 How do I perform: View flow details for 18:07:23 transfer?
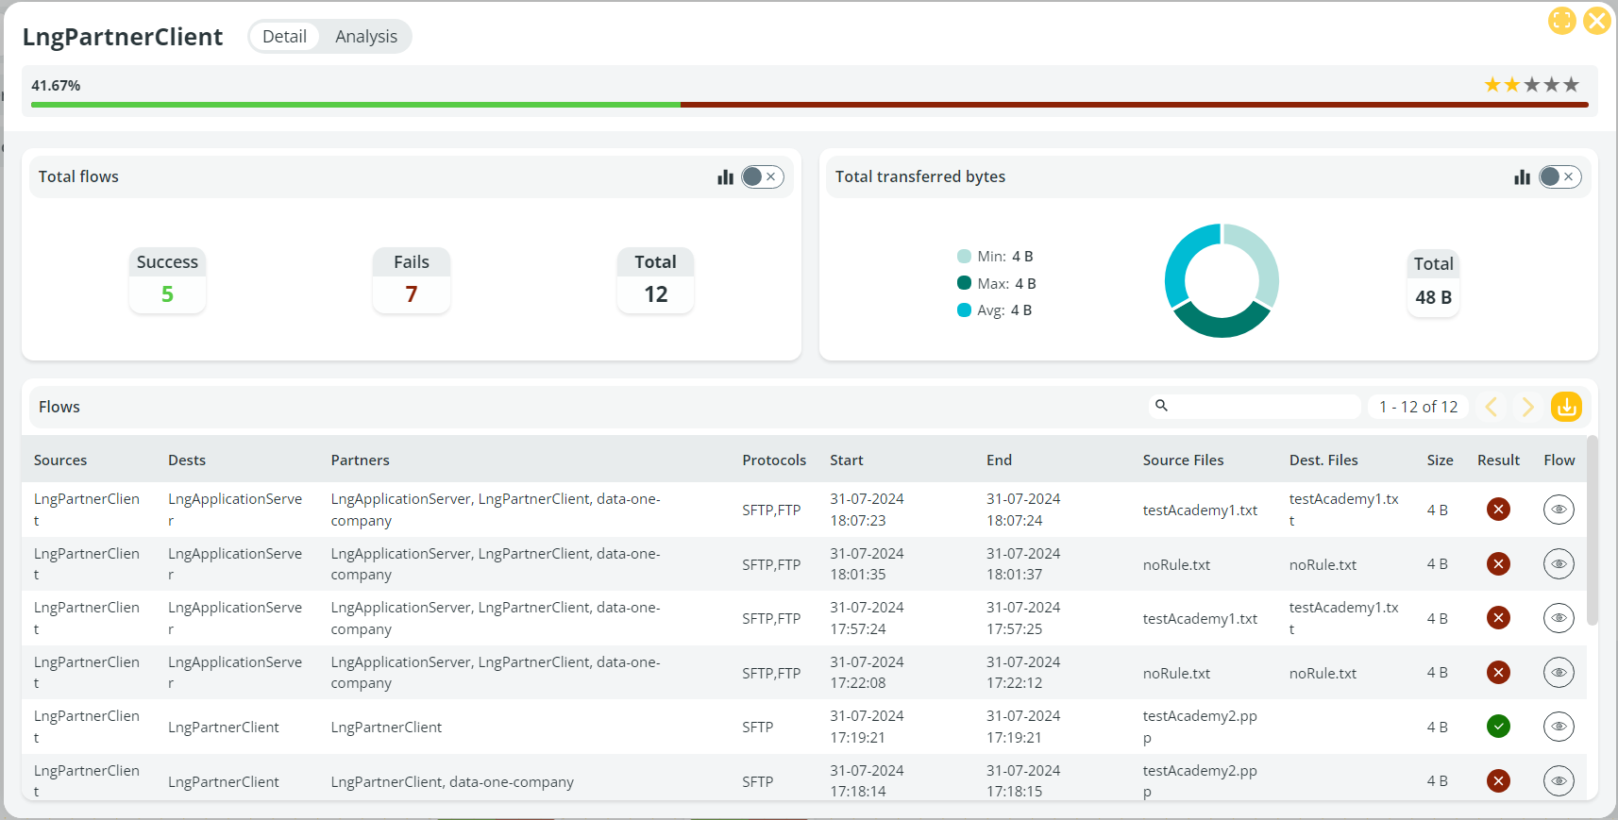click(1559, 510)
